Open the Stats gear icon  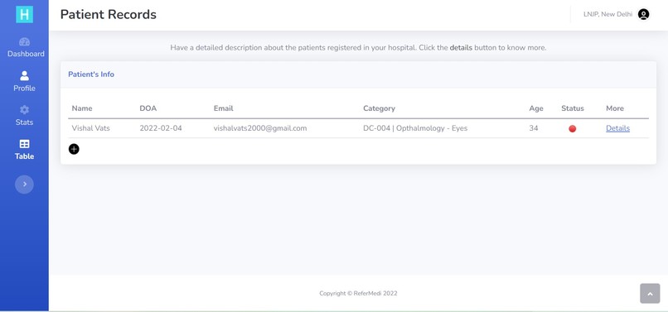pos(24,110)
